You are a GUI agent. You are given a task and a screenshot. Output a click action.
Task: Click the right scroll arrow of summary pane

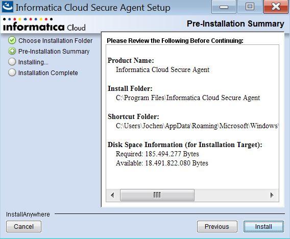(272, 195)
